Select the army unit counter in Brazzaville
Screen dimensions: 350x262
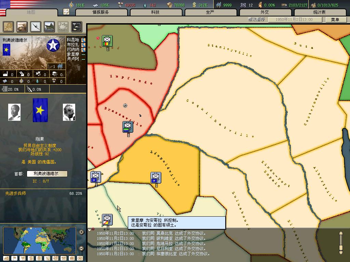point(128,127)
